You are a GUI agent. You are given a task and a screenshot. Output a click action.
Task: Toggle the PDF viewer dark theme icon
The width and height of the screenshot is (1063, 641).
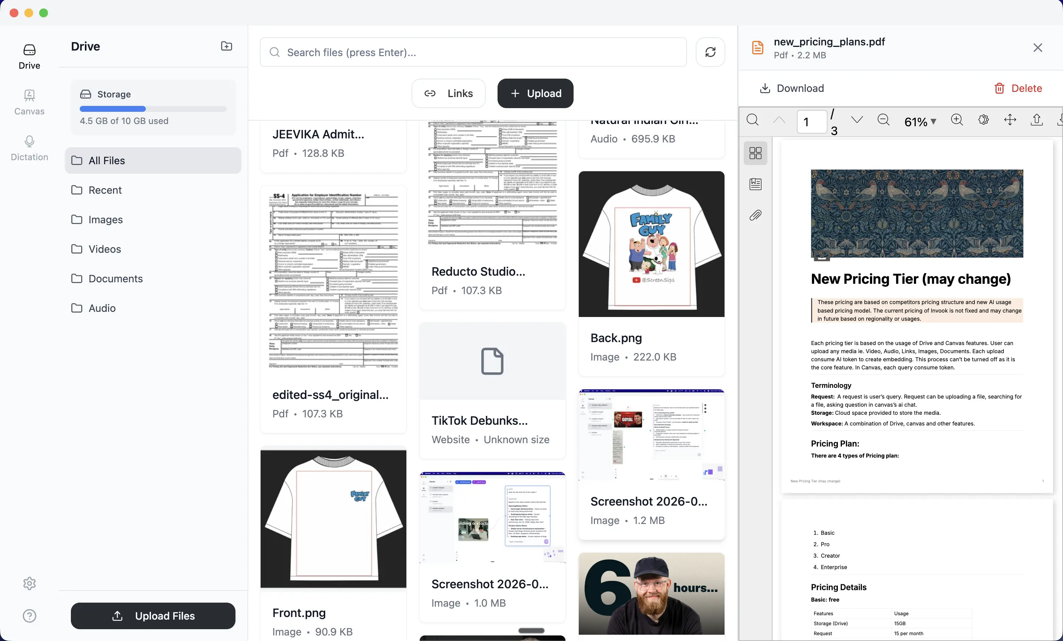pos(983,120)
